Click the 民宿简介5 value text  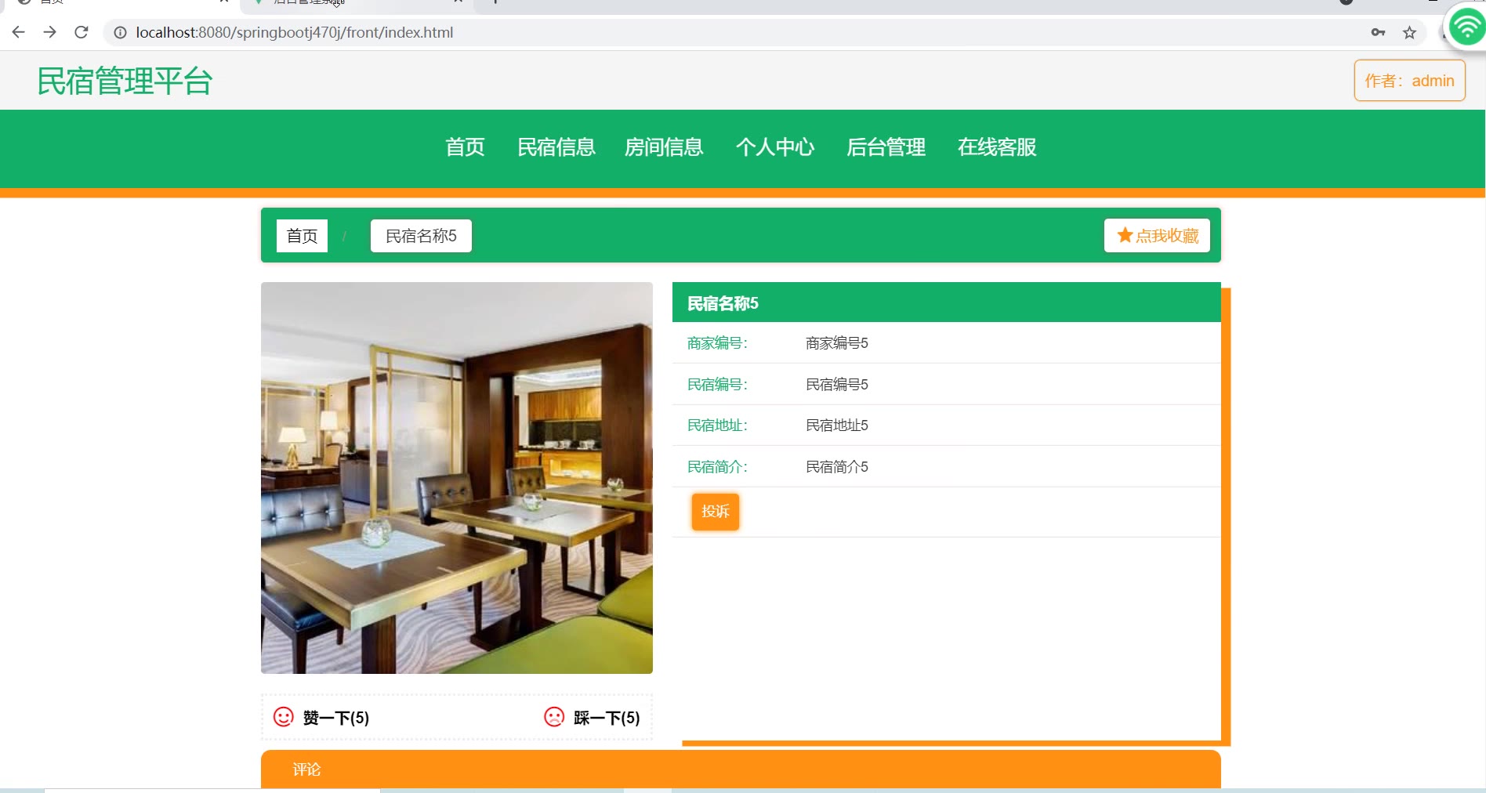click(836, 467)
